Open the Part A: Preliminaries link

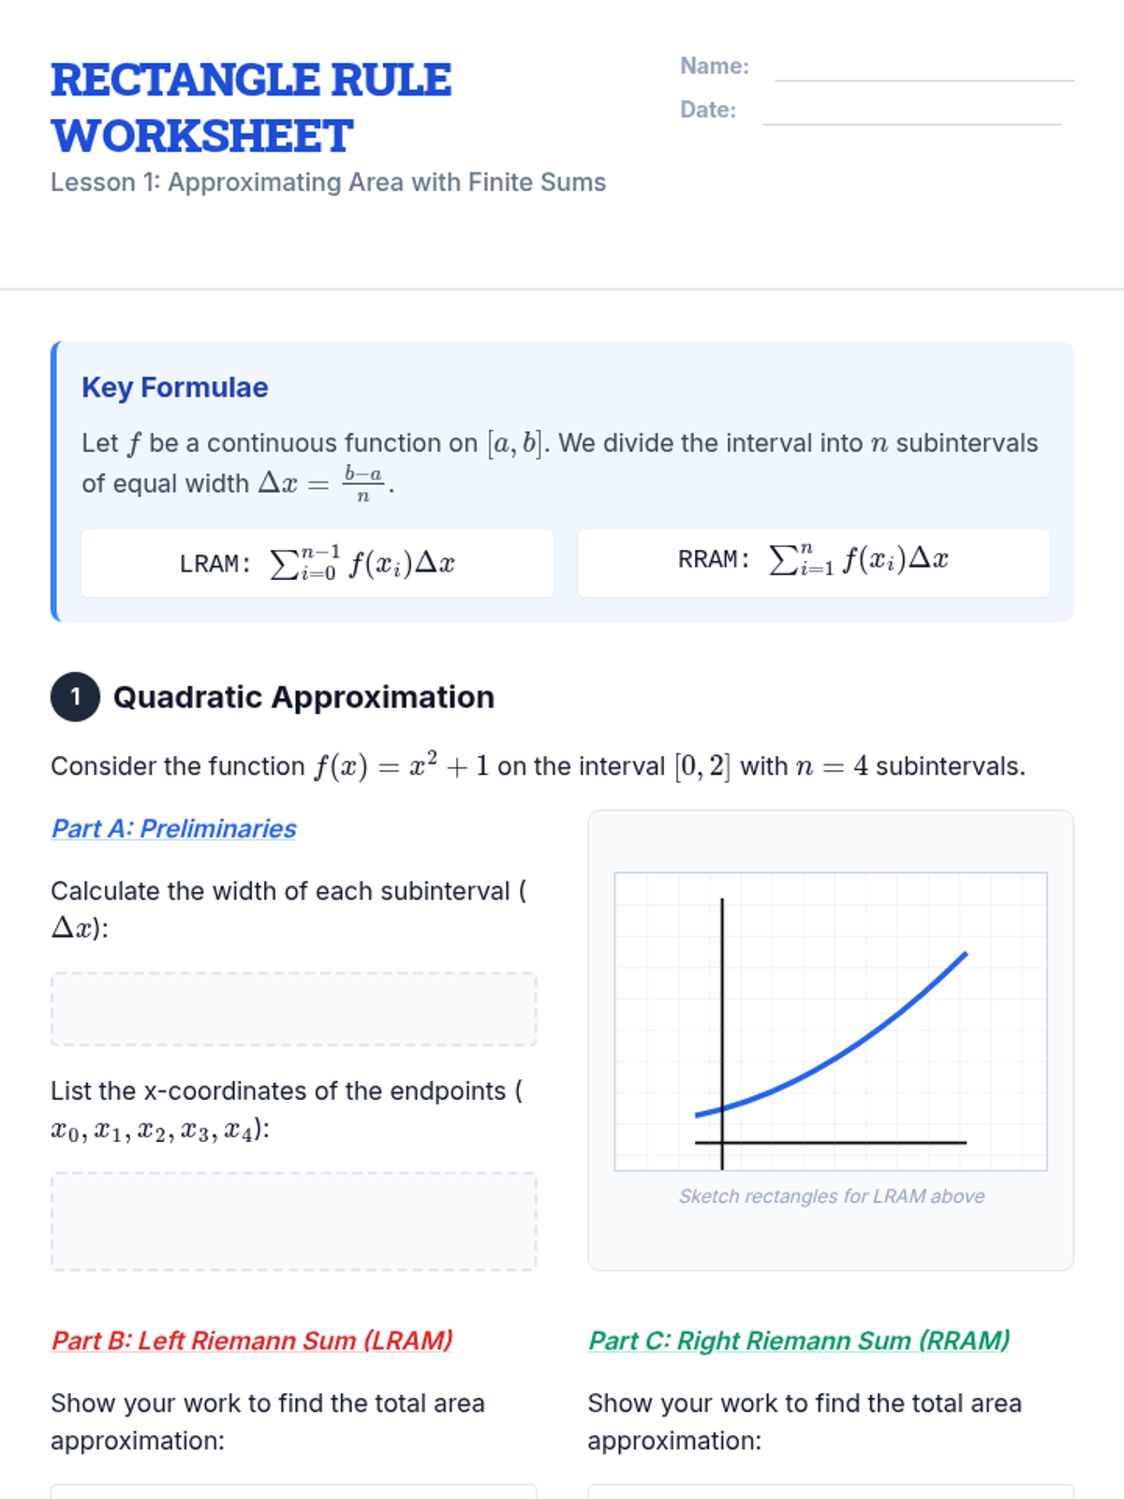(173, 829)
